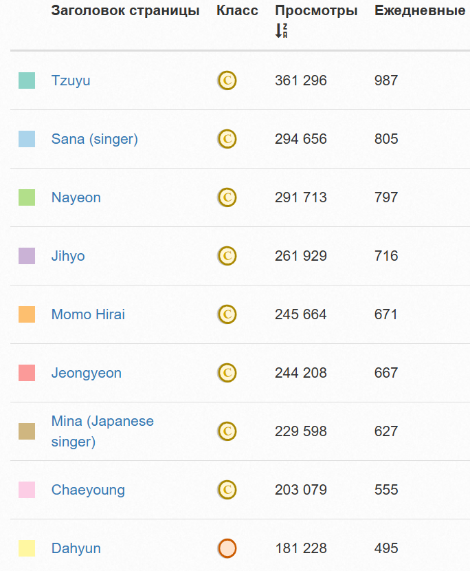The image size is (470, 571).
Task: Sort table by Ежедневные column header
Action: 420,10
